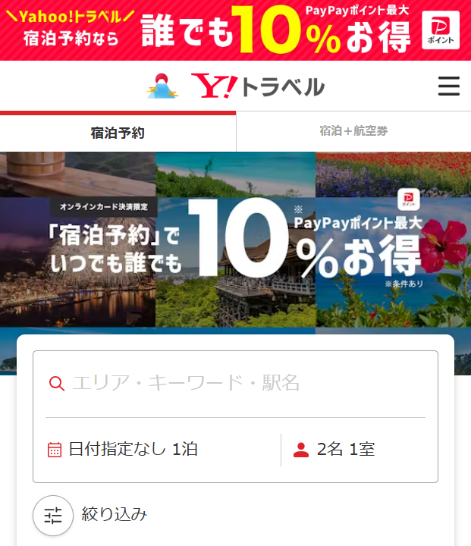Focus the エリア・キーワード・駅名 search field
This screenshot has height=546, width=471.
[x=235, y=384]
